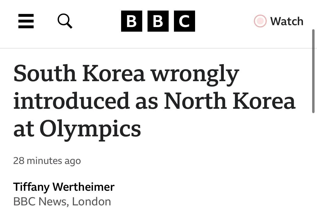Click the word "London" in byline
The image size is (317, 217).
92,202
